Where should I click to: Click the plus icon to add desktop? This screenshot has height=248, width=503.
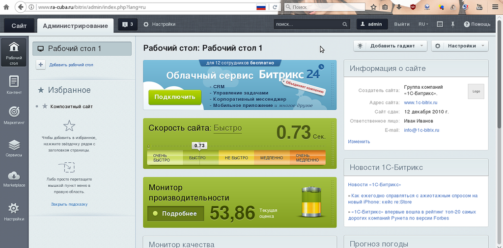click(41, 65)
